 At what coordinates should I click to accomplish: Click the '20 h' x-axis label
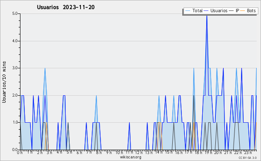218,153
